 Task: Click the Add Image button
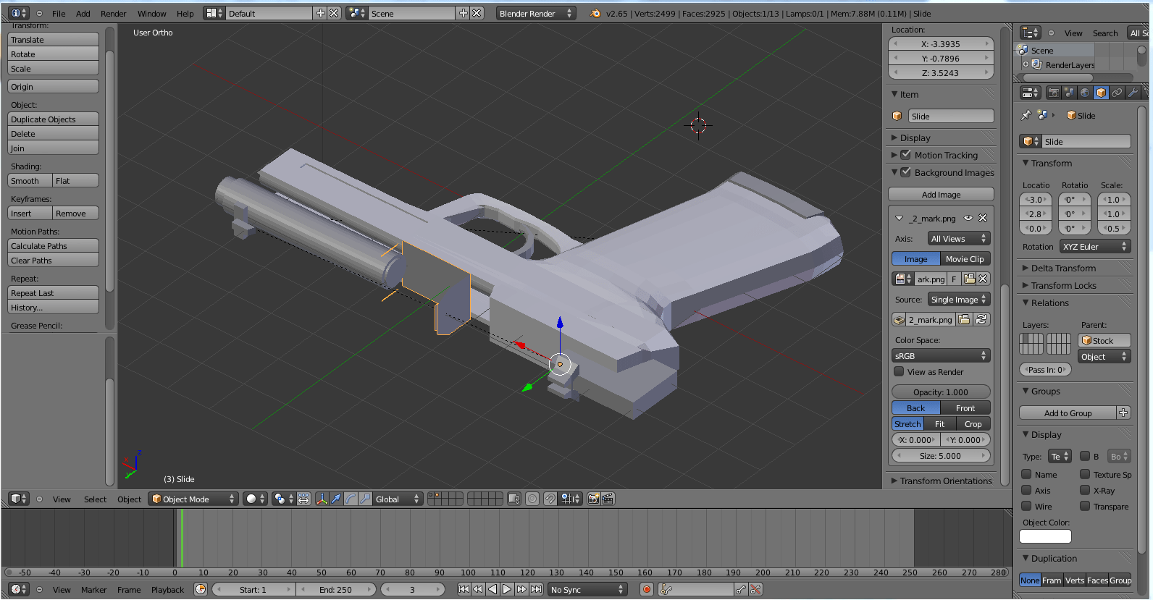(x=941, y=194)
